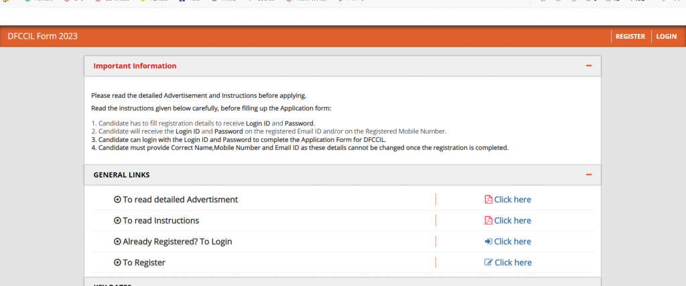Click instruction 1 about filling registration details
This screenshot has width=686, height=286.
point(203,123)
